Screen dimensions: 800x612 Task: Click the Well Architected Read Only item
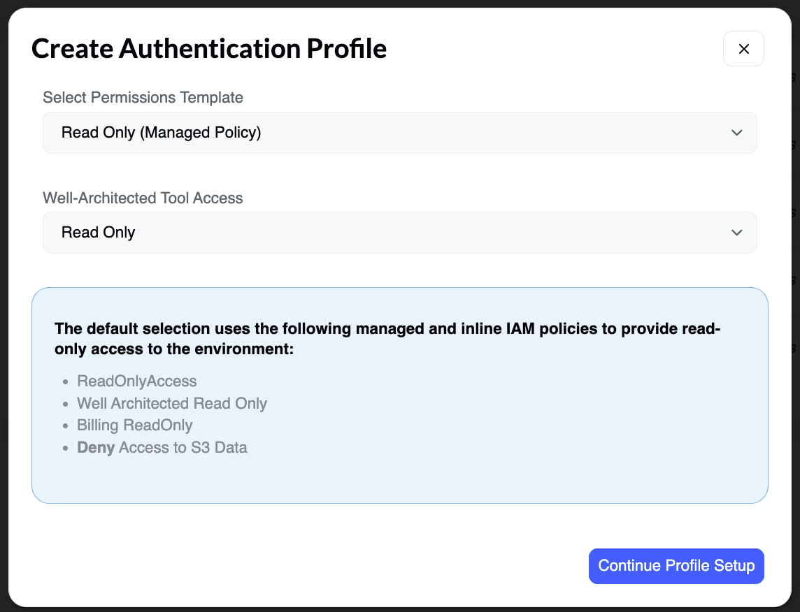(x=172, y=403)
